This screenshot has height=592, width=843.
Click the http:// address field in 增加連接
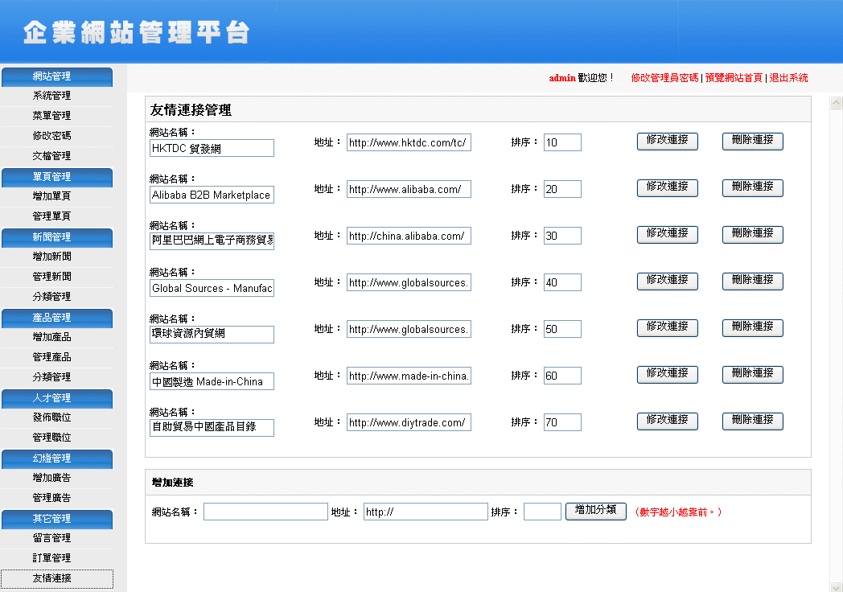[x=426, y=512]
